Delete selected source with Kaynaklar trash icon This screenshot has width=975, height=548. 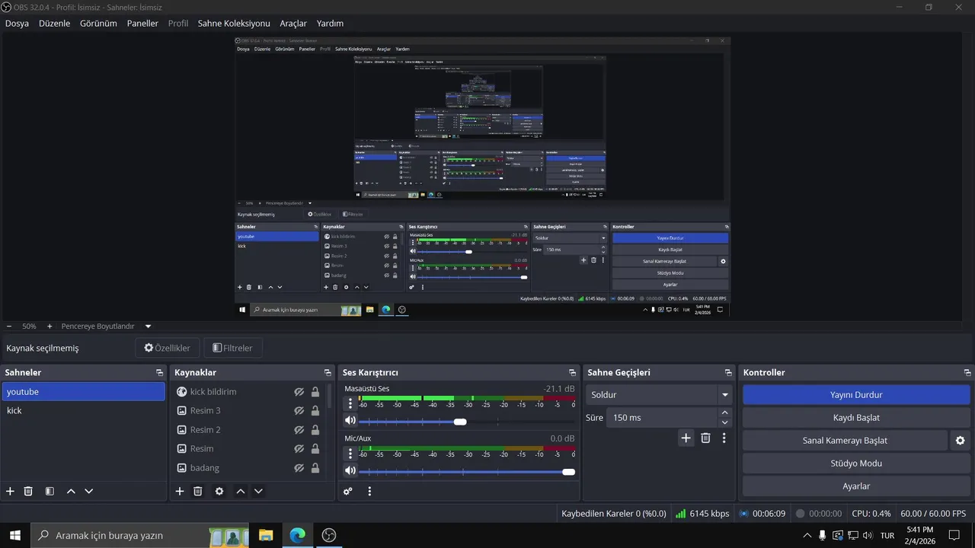[198, 492]
